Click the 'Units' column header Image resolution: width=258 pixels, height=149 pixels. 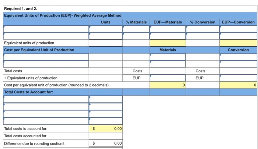tap(106, 22)
